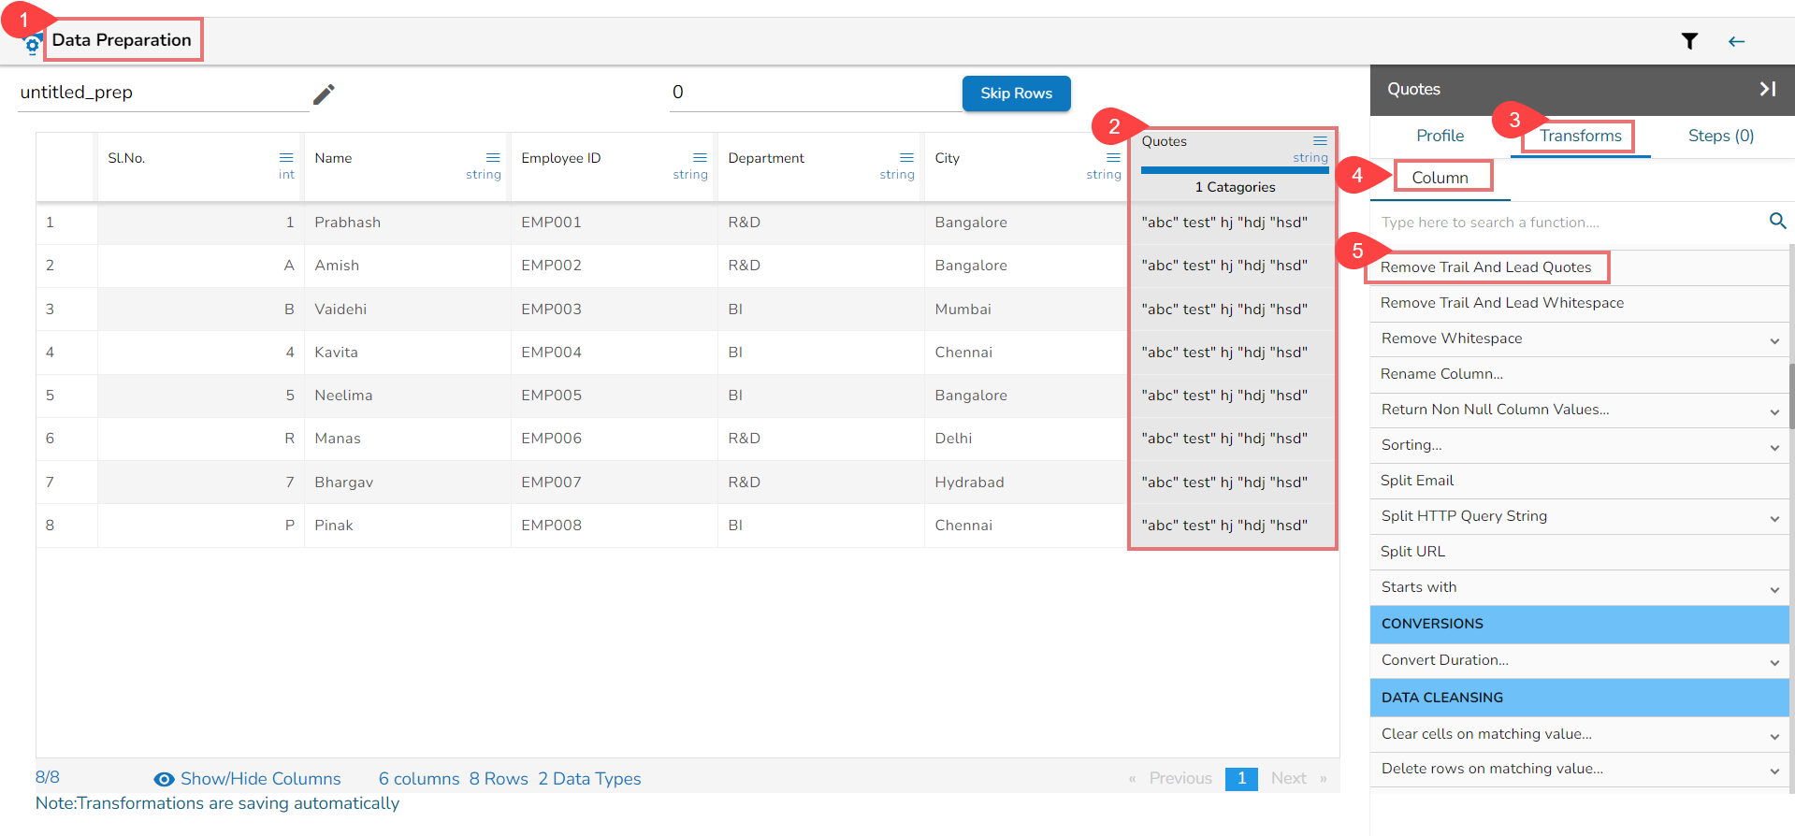Click the Skip Rows button
The width and height of the screenshot is (1795, 836).
tap(1016, 94)
